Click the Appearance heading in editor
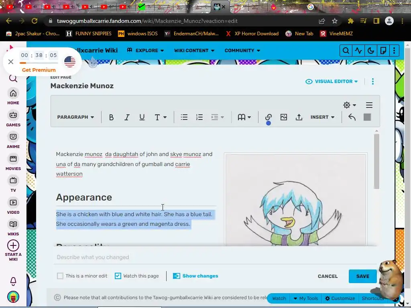Screen dimensions: 411x308 point(84,197)
